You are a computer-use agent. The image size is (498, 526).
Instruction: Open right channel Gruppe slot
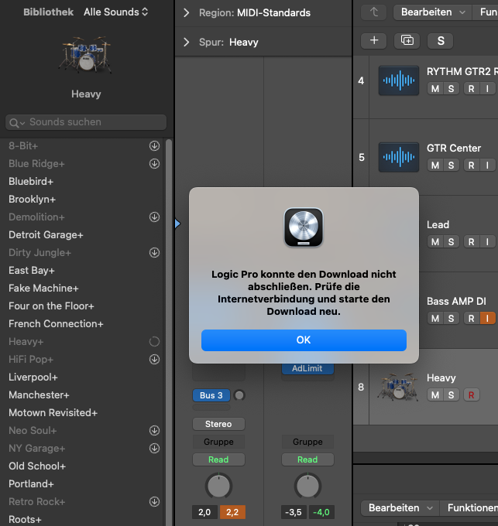[307, 442]
